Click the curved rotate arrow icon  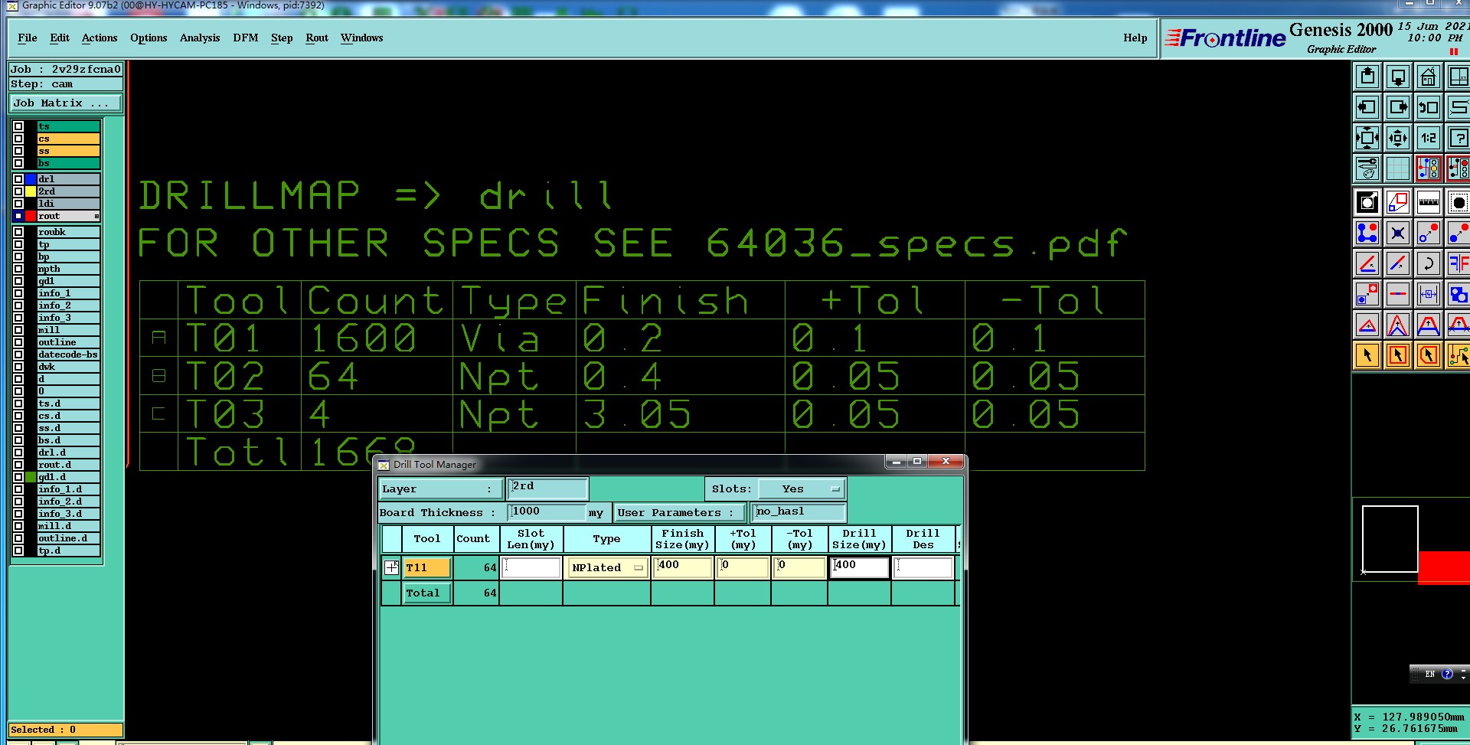1428,264
